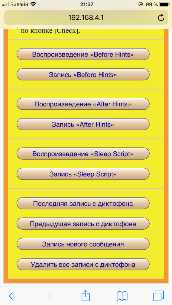Open the Share sheet in Safari
This screenshot has width=172, height=305.
[x=85, y=296]
